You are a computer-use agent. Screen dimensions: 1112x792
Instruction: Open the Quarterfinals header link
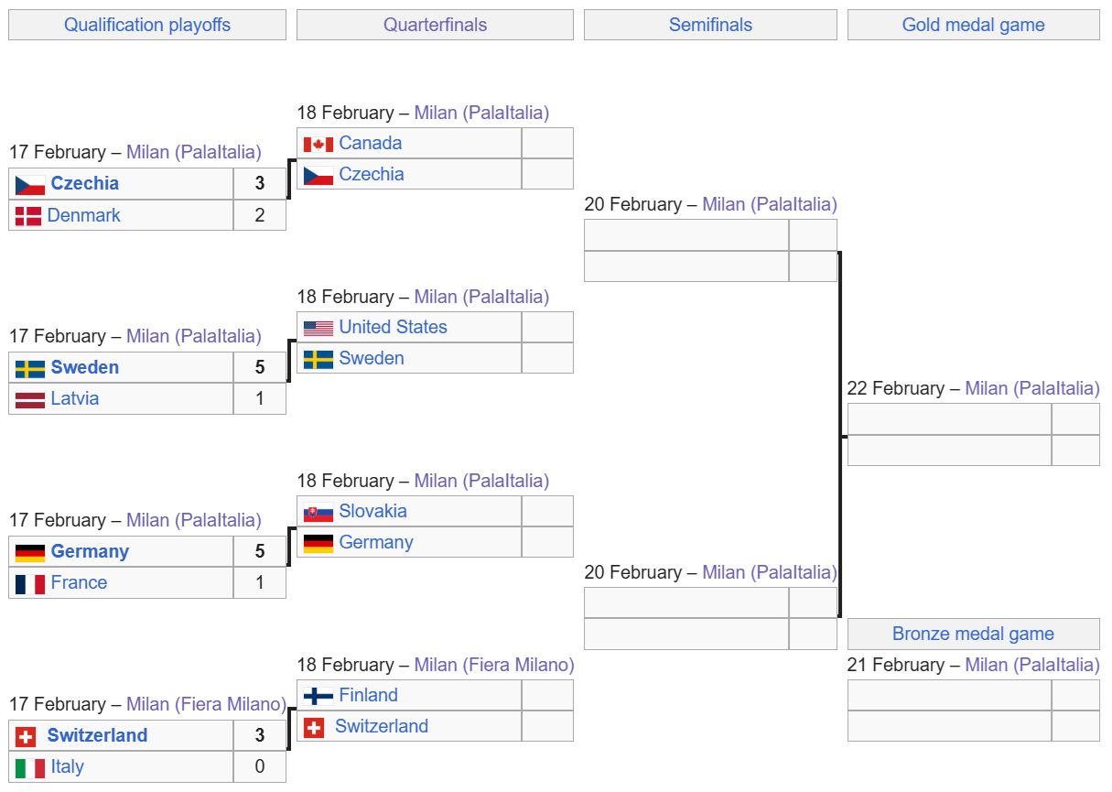pyautogui.click(x=435, y=25)
